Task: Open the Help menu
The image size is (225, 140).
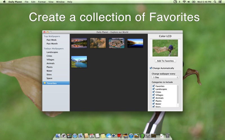Action: point(70,2)
